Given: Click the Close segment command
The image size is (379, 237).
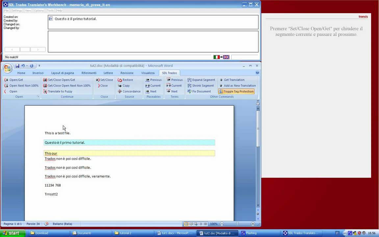Looking at the screenshot, I should pyautogui.click(x=103, y=86).
